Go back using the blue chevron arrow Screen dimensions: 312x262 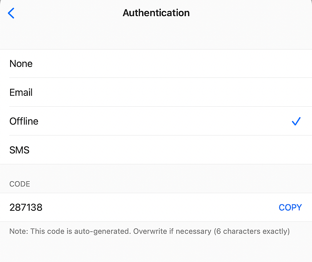click(x=11, y=13)
